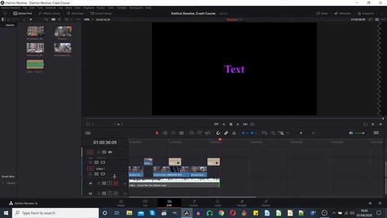
Task: Open the flag color dropdown arrow
Action: [247, 133]
